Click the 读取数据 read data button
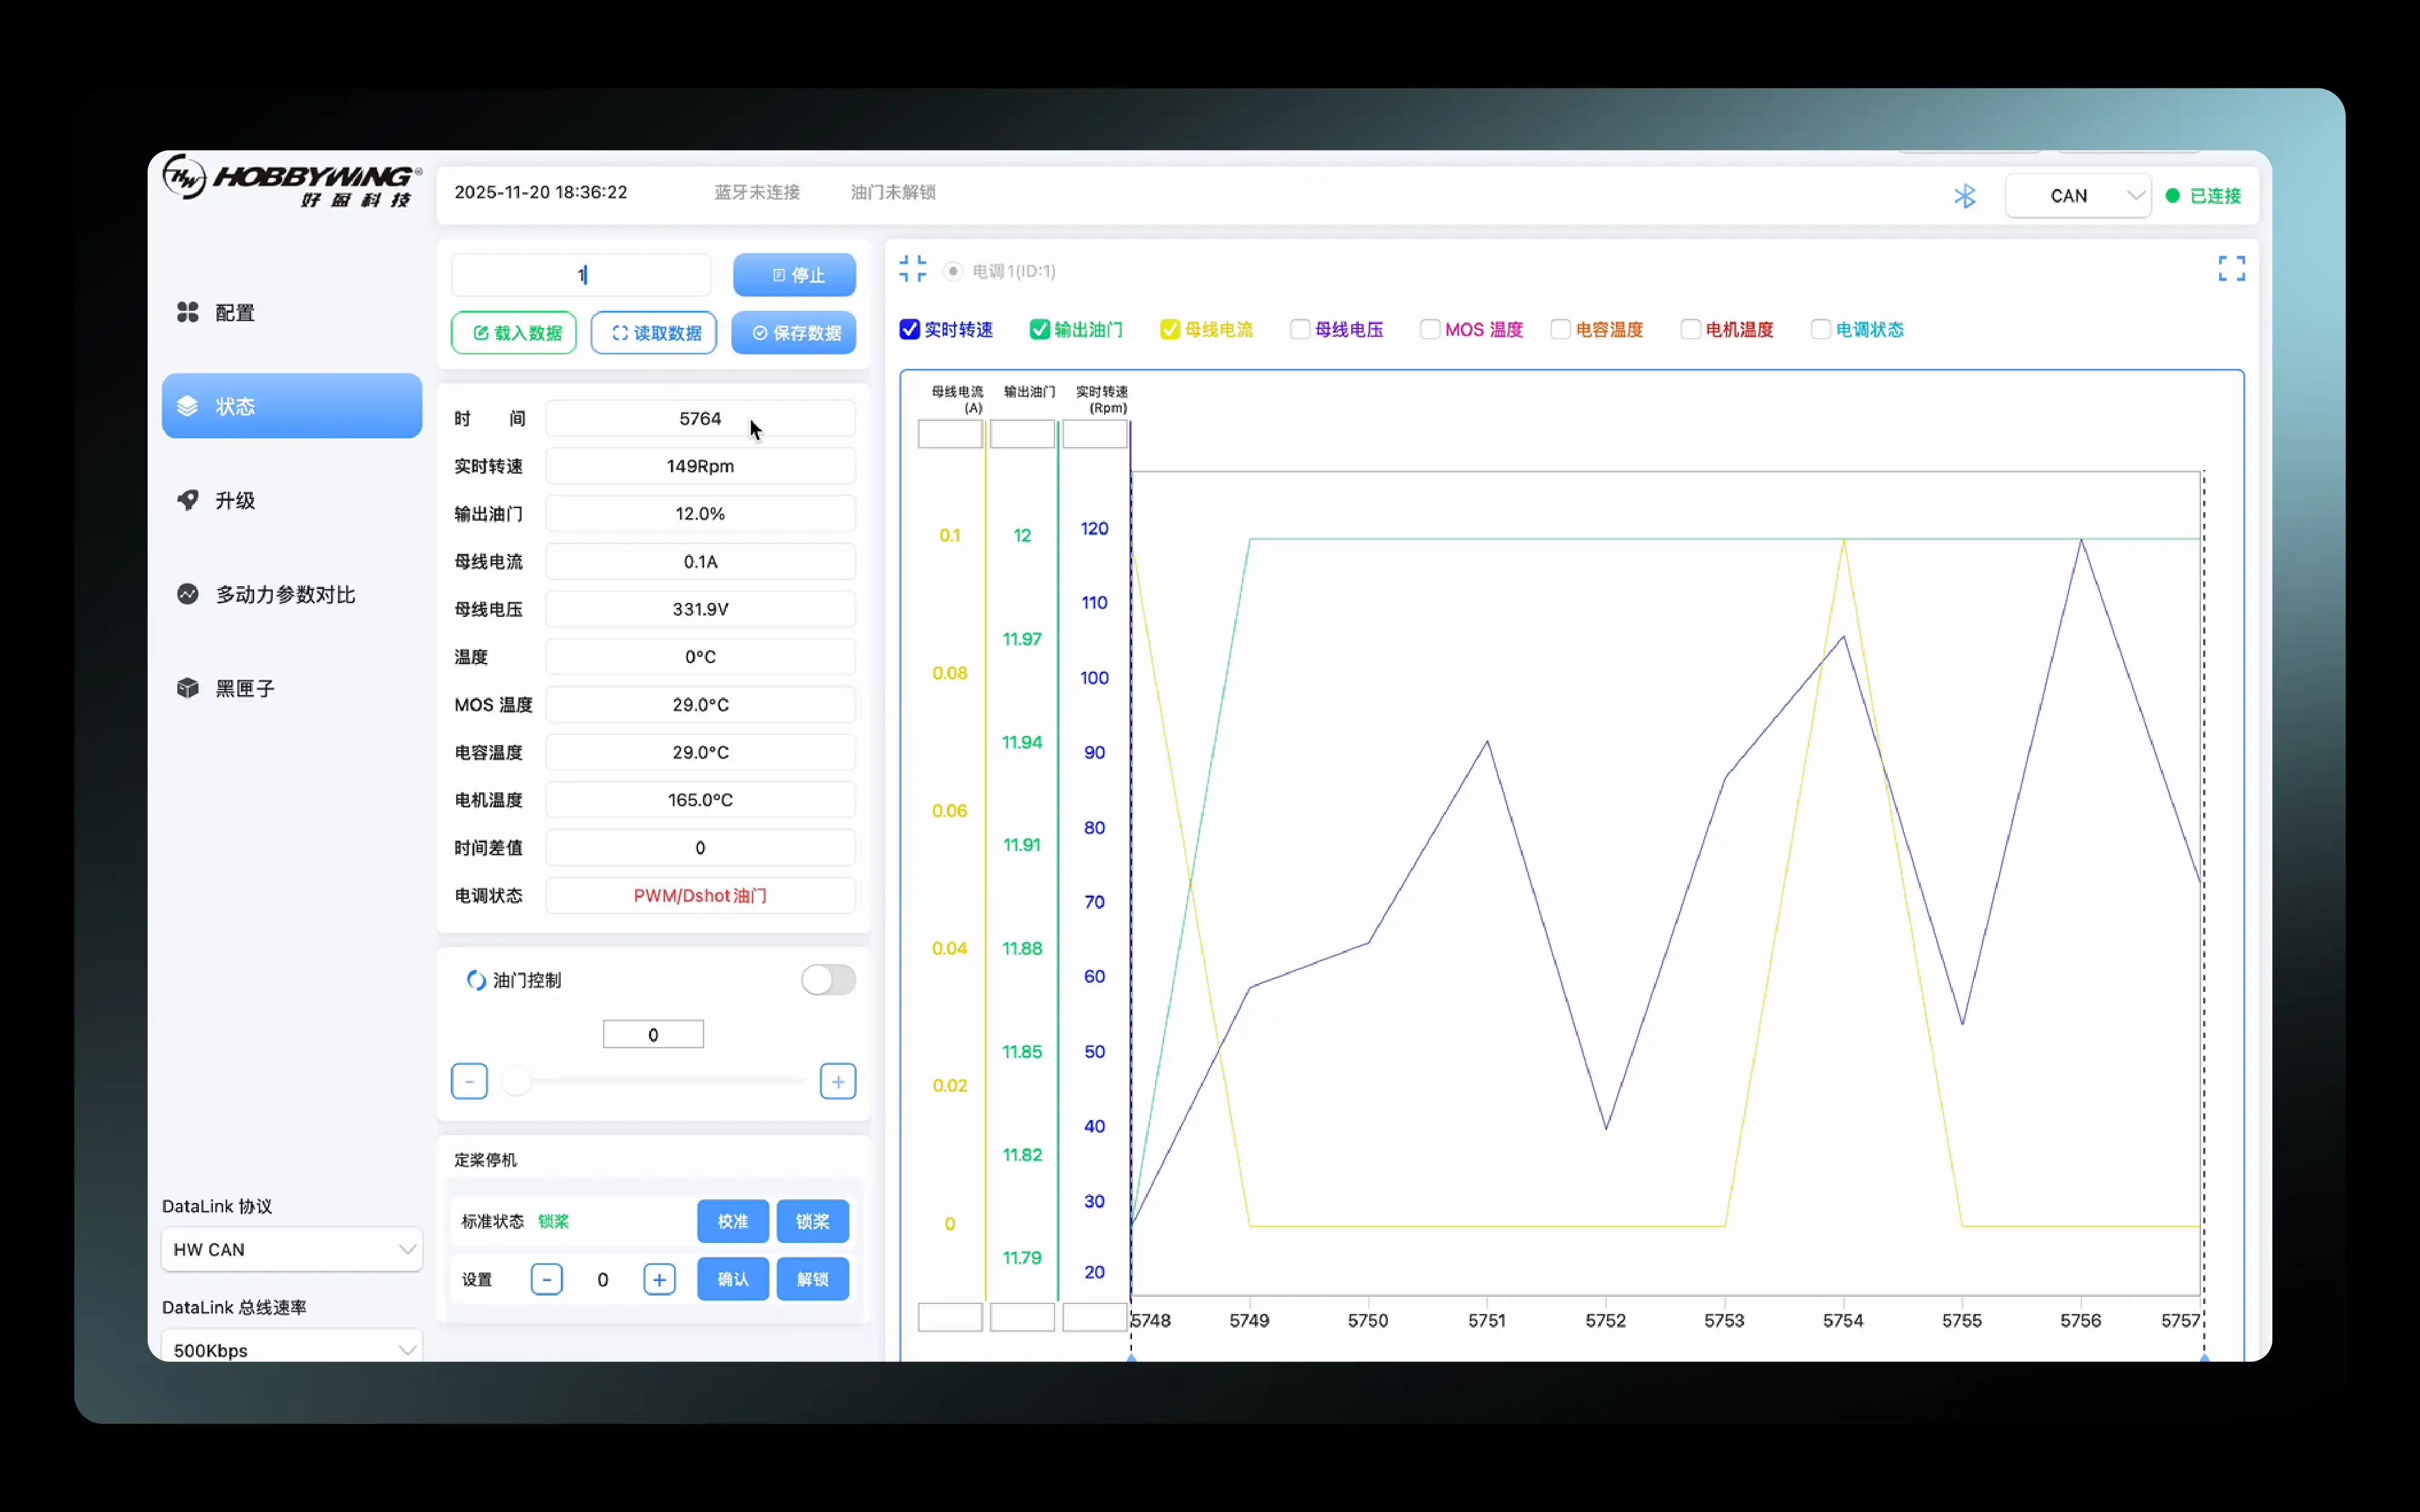 (x=654, y=333)
